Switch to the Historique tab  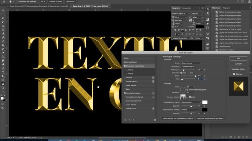point(216,8)
